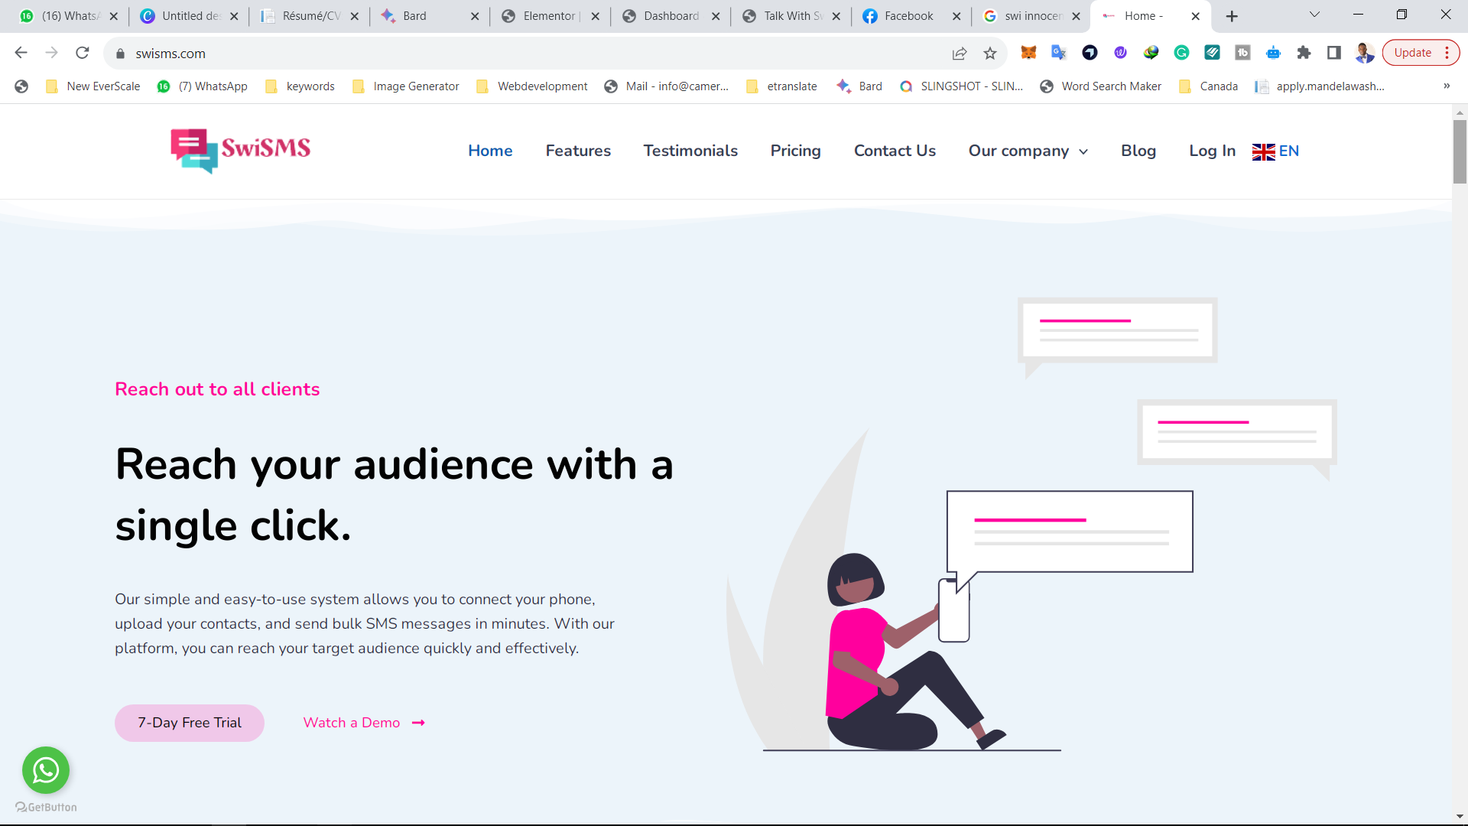Go to the Pricing menu item
1468x826 pixels.
click(795, 151)
